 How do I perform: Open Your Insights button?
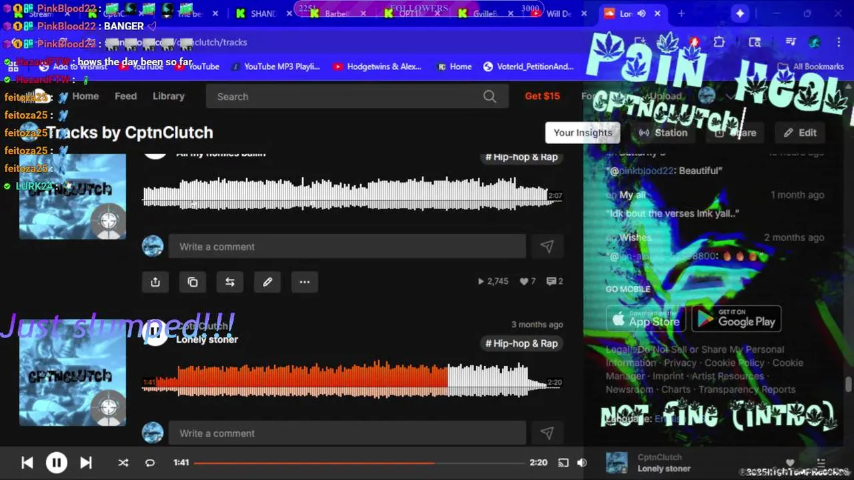point(583,133)
